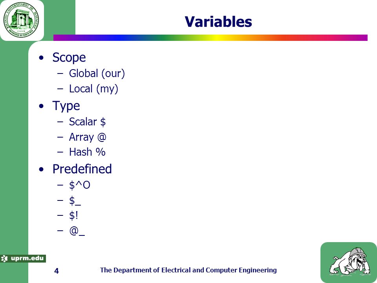Click the Hash % entry
Viewport: 377px width, 283px height.
[x=87, y=152]
